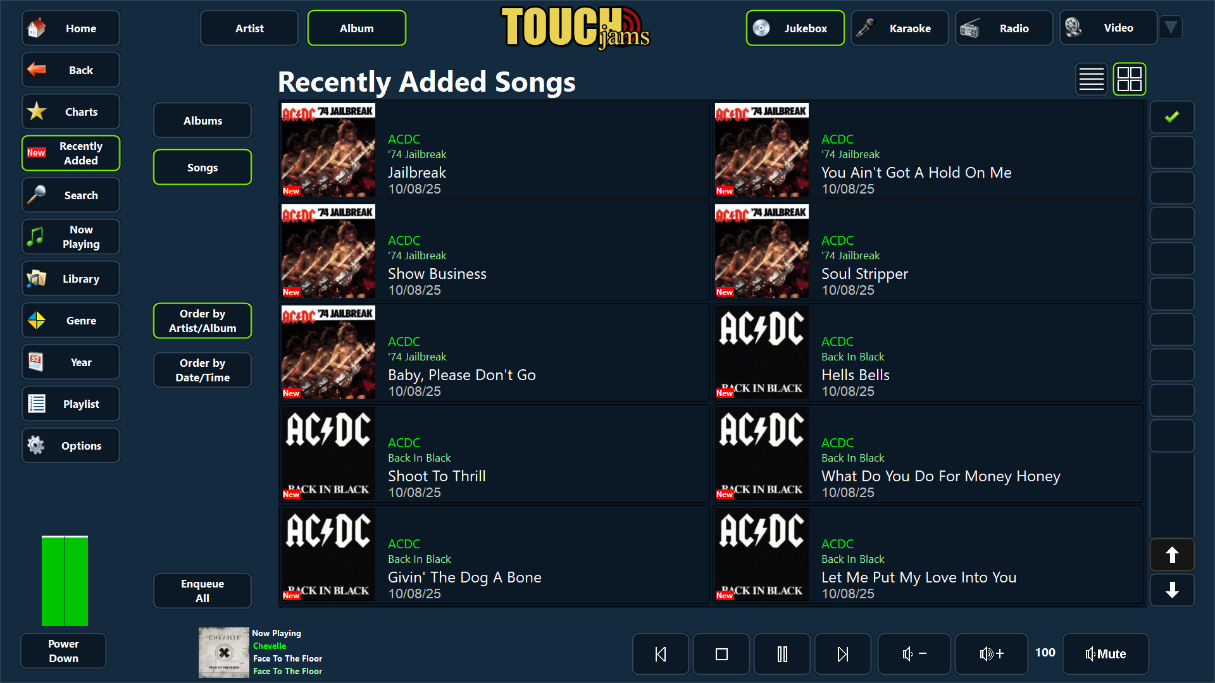Switch to list view layout icon
Viewport: 1215px width, 683px height.
(1091, 79)
